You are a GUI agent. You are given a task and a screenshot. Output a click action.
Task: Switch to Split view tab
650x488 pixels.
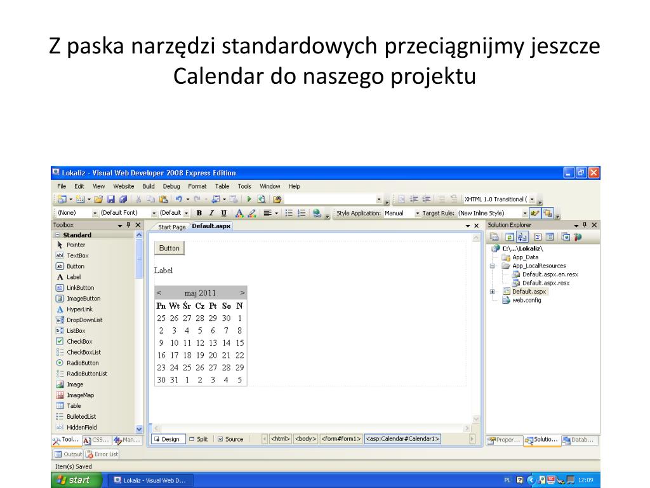coord(199,439)
